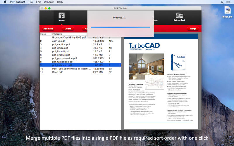Open the PDF Toolset application menu
234x146 pixels.
coord(18,2)
